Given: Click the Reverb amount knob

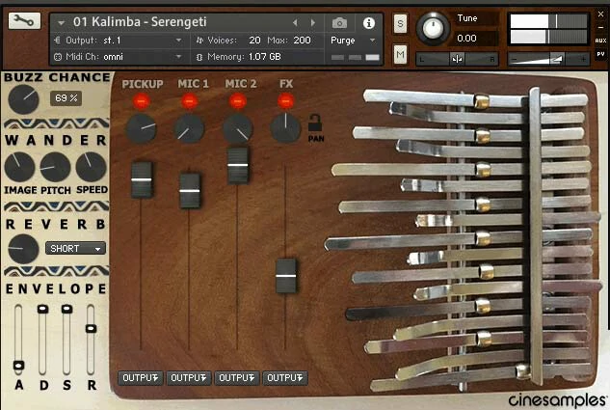Looking at the screenshot, I should coord(23,249).
